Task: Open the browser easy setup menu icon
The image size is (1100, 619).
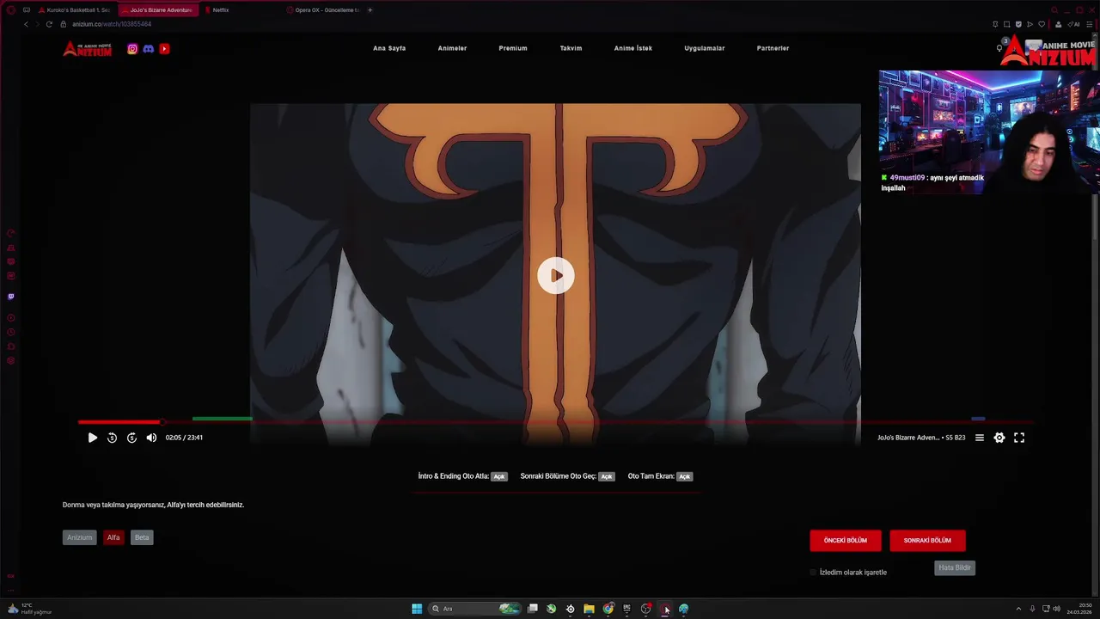Action: tap(1090, 24)
